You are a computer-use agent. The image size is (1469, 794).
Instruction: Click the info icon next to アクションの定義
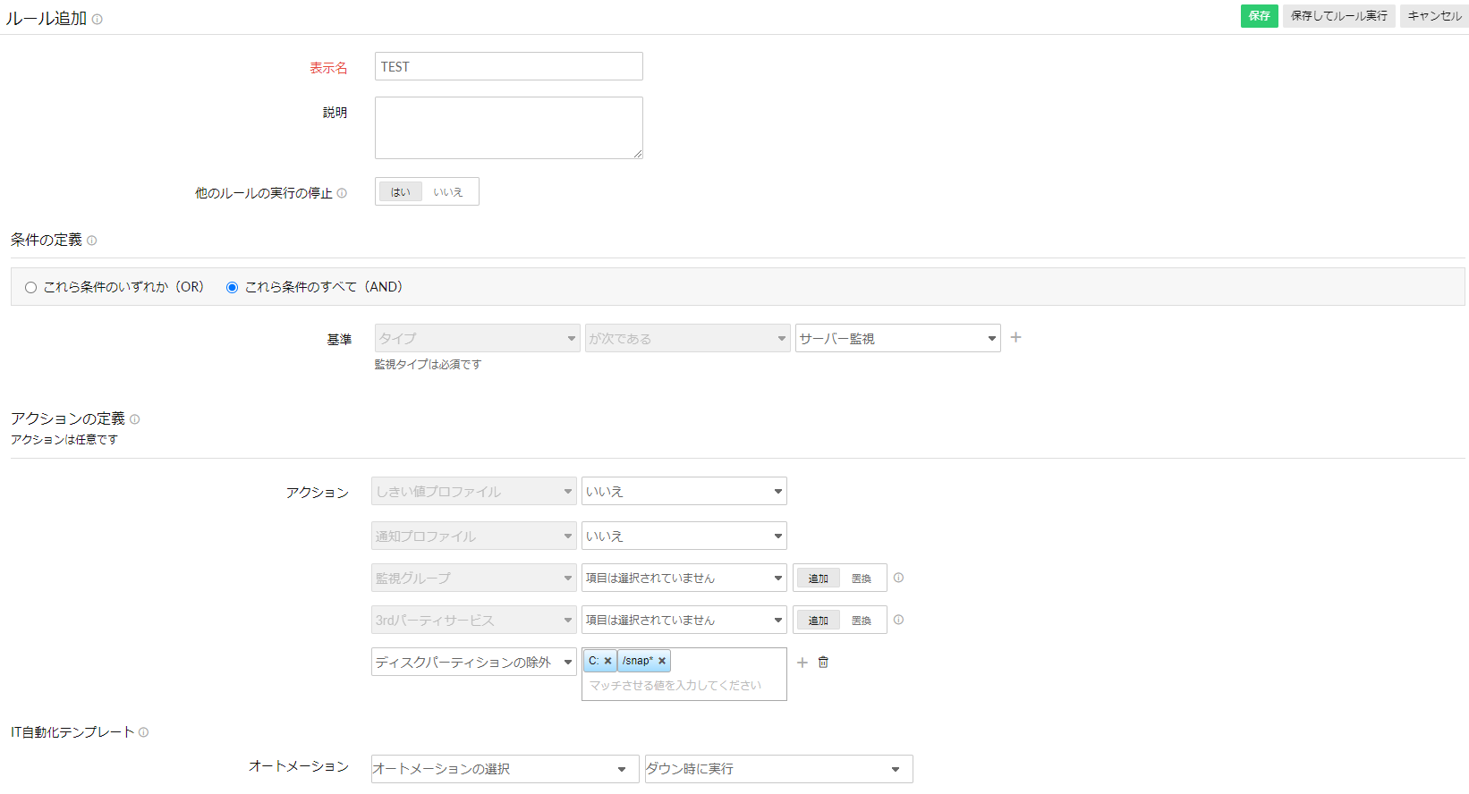pos(134,419)
